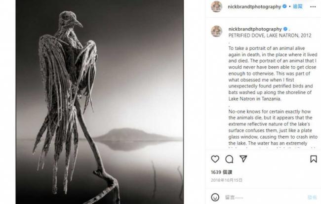Open the three-dot more options menu
The height and width of the screenshot is (204, 321).
tap(313, 7)
